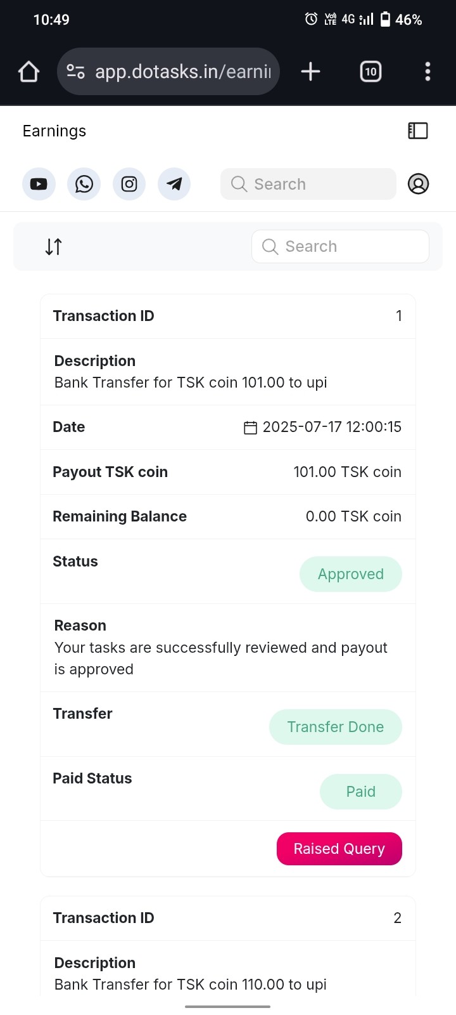Screen dimensions: 456x1015
Task: Toggle the sidebar panel icon
Action: [418, 131]
